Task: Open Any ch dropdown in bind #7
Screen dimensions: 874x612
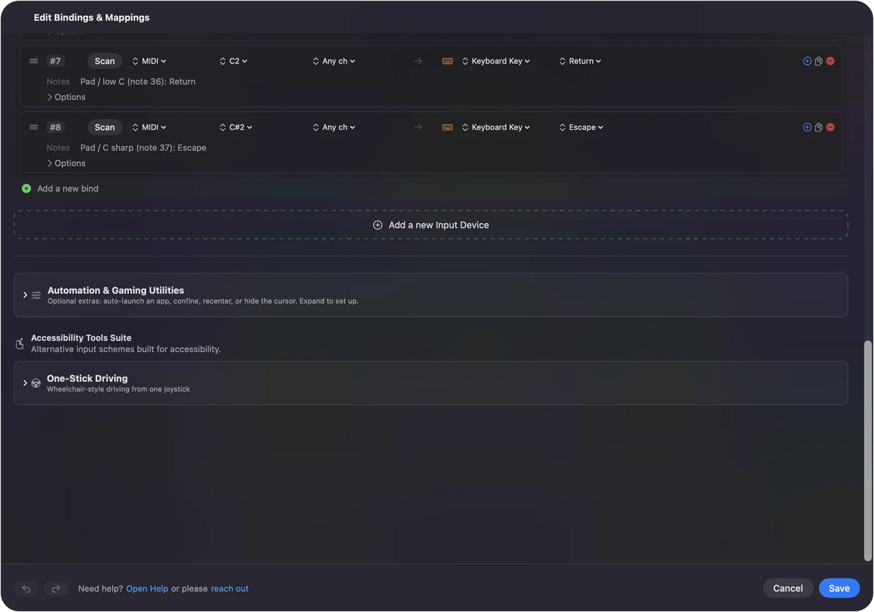Action: (334, 61)
